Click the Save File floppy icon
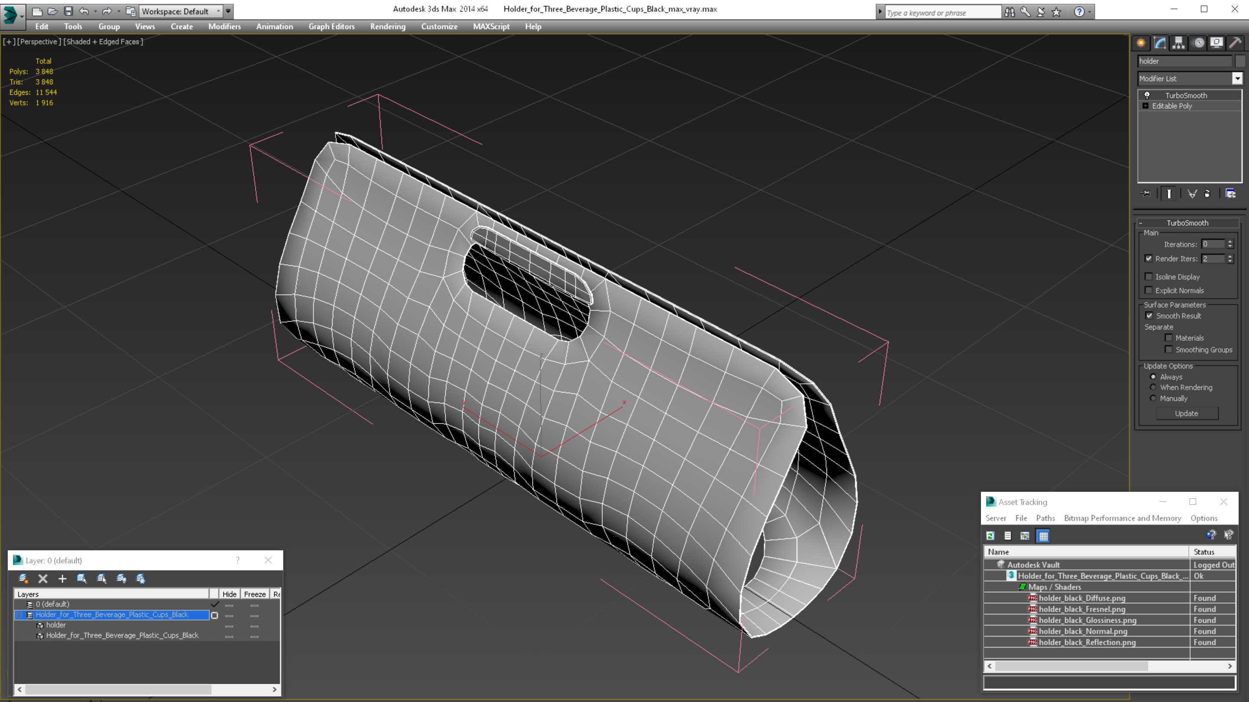This screenshot has height=702, width=1249. tap(69, 11)
